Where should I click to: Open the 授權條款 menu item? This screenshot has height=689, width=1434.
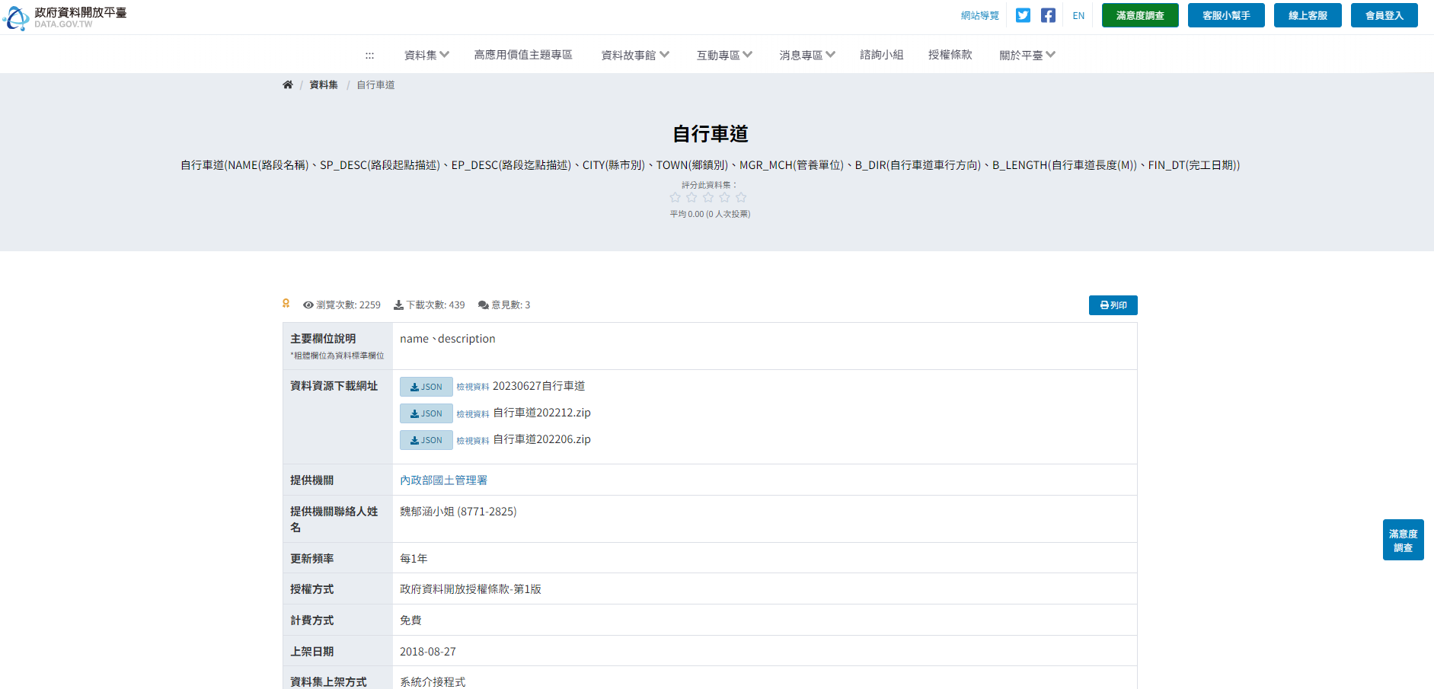950,55
